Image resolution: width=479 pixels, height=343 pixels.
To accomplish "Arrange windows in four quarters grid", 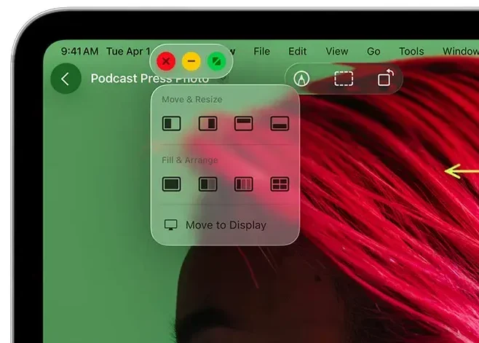I will pos(280,184).
